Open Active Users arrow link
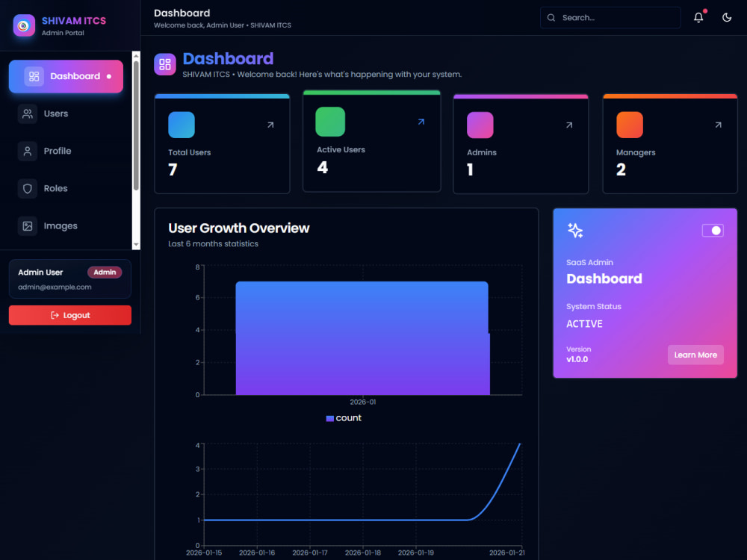 click(421, 122)
